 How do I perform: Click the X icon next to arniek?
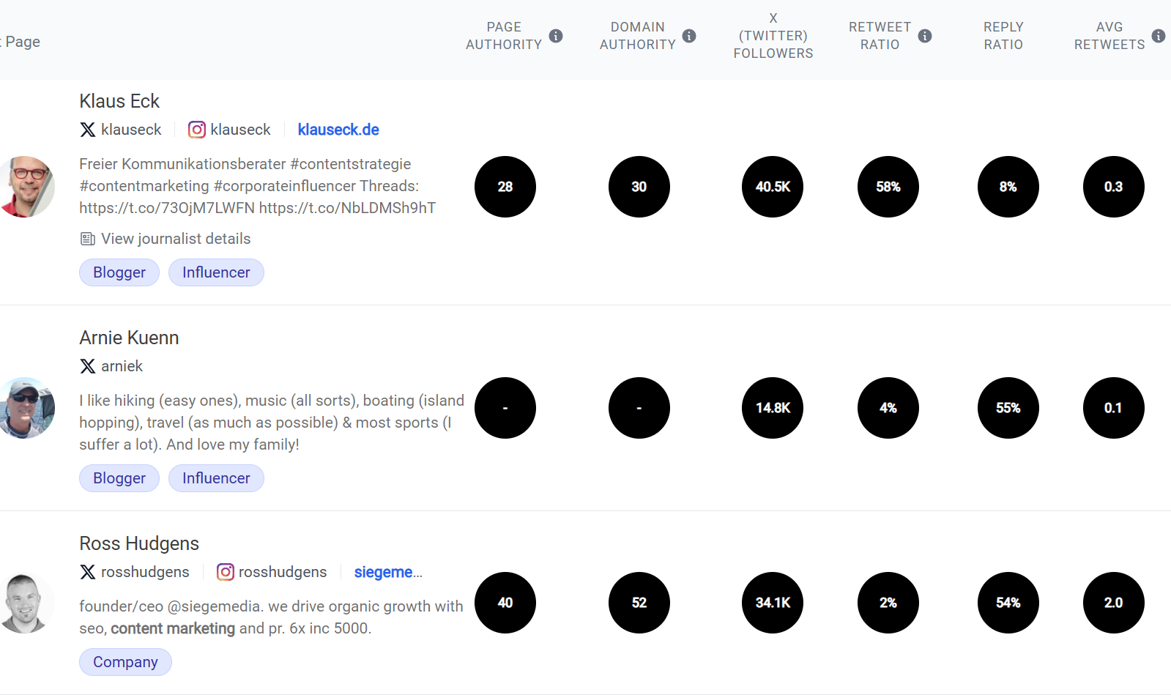click(87, 366)
